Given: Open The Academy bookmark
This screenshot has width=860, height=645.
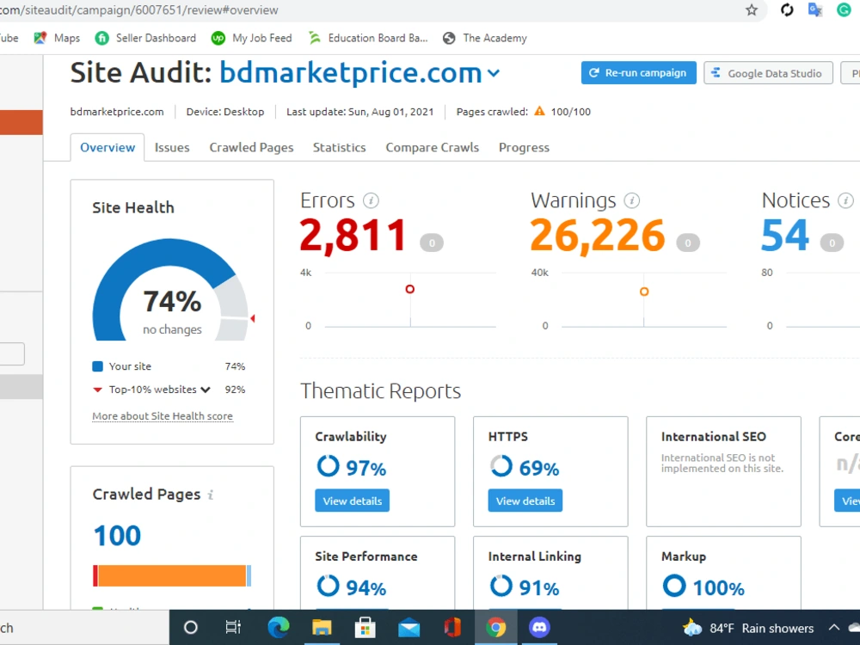Looking at the screenshot, I should 485,38.
